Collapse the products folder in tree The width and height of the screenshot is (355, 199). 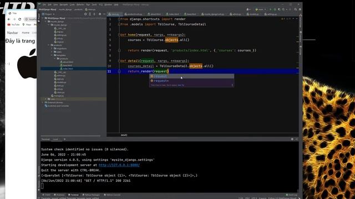[x=49, y=45]
